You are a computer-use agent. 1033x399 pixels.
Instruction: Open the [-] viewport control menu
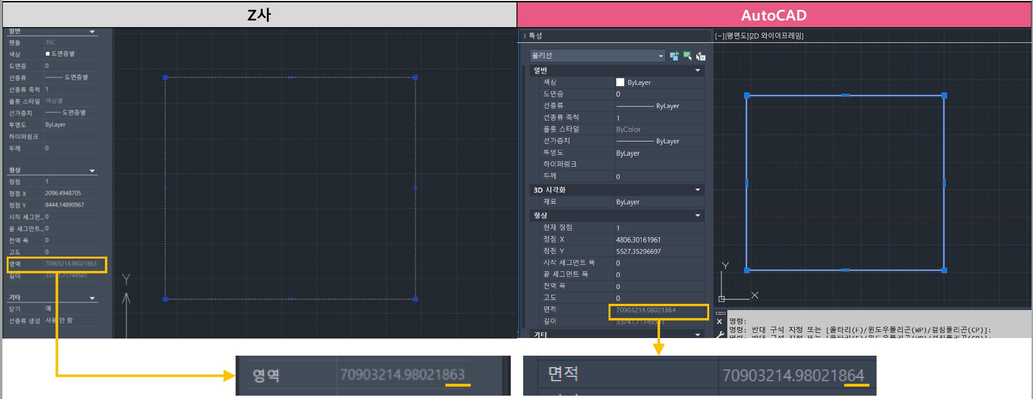[x=719, y=36]
